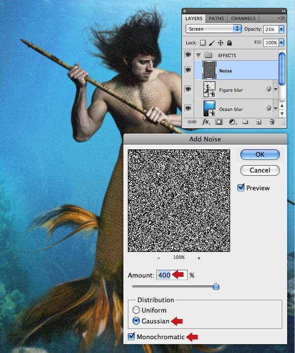Switch to the CHANNELS tab
The width and height of the screenshot is (295, 353).
point(243,18)
